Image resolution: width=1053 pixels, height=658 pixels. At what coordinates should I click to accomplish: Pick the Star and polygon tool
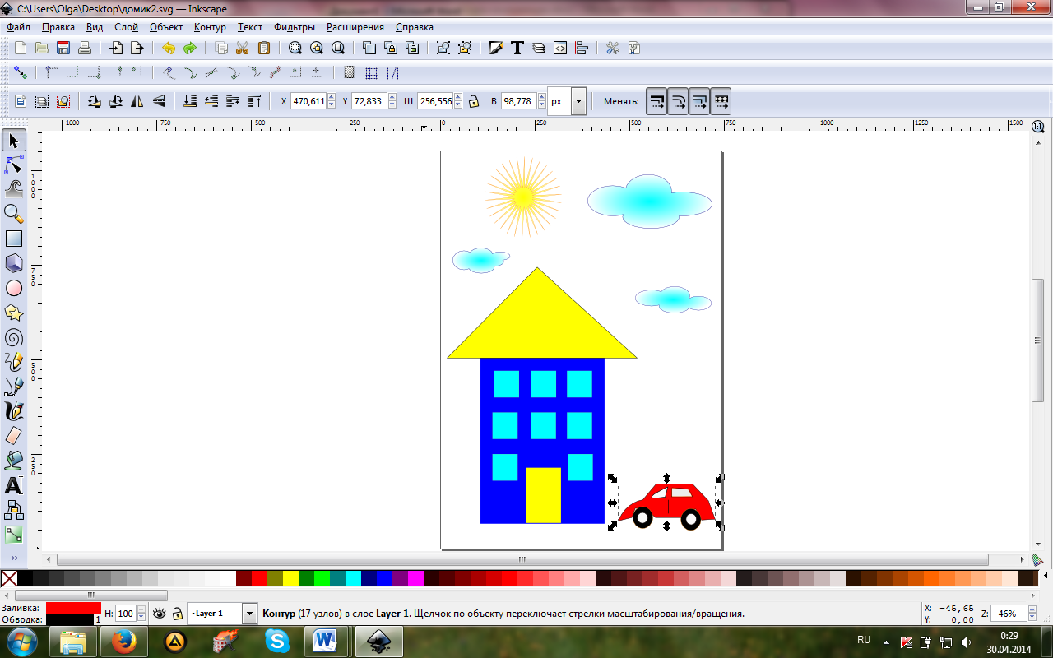[14, 313]
